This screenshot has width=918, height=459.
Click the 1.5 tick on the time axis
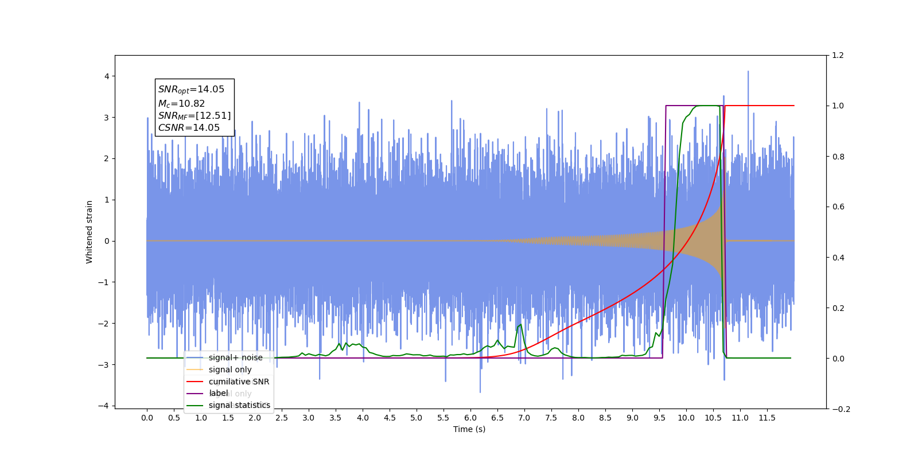pos(228,418)
